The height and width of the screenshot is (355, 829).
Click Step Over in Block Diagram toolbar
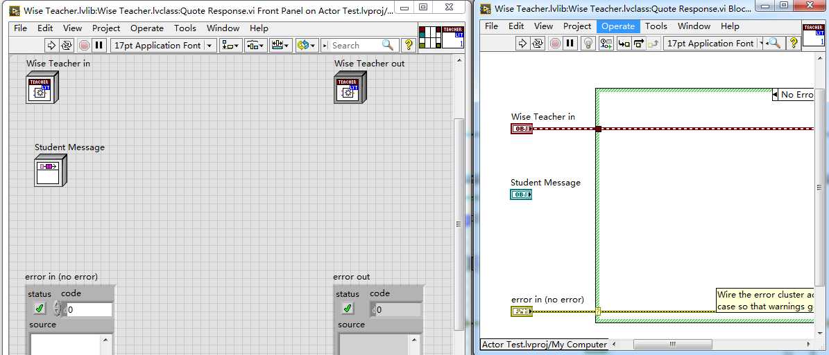pyautogui.click(x=639, y=44)
